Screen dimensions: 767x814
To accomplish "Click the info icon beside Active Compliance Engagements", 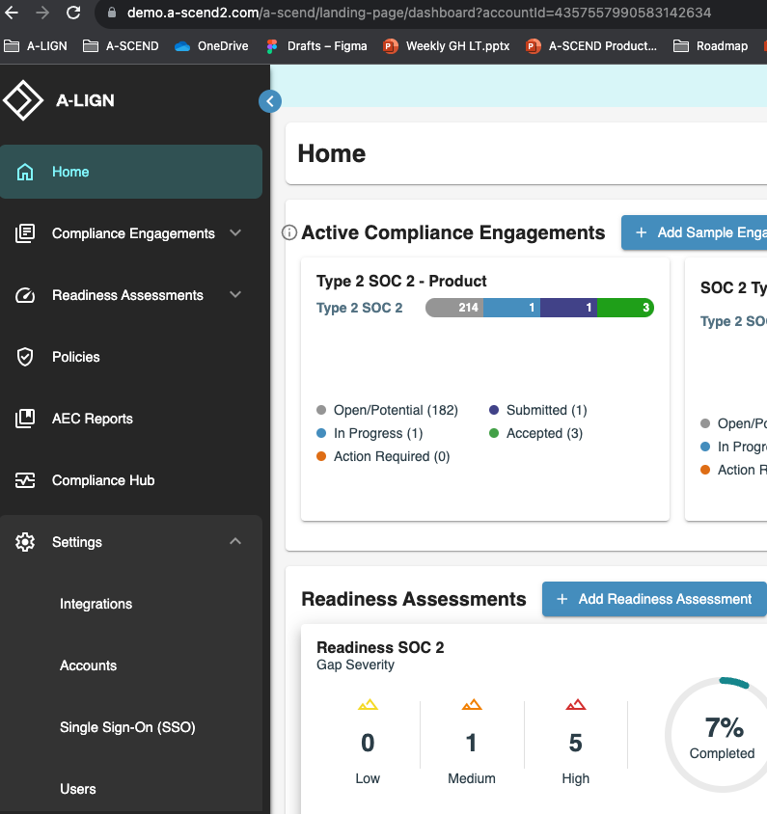I will tap(289, 232).
